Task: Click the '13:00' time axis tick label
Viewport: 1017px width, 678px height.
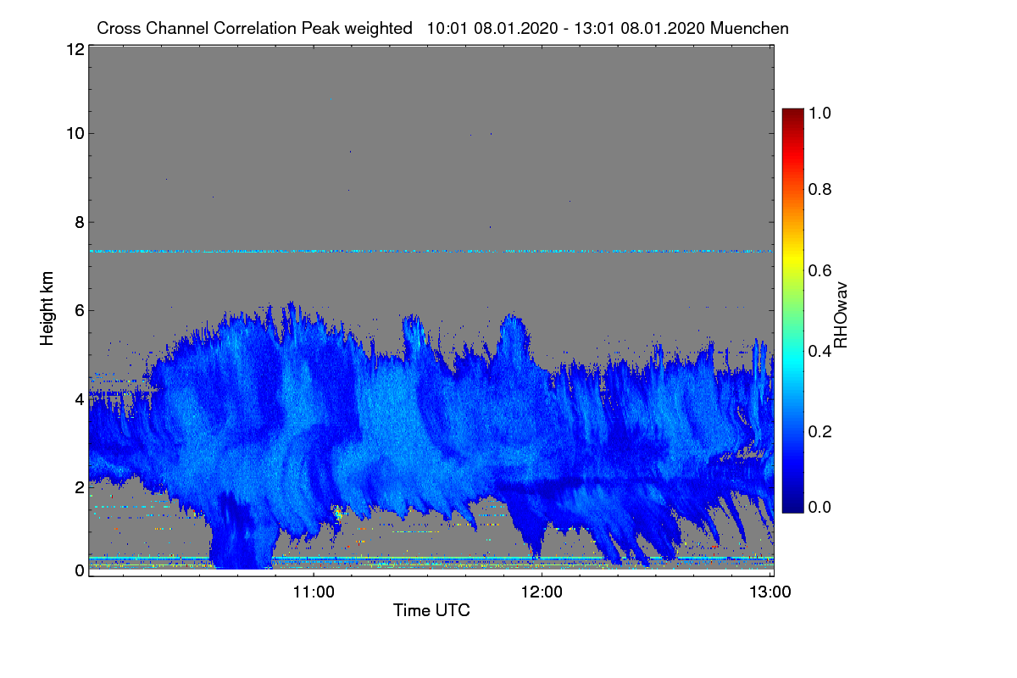Action: click(770, 592)
